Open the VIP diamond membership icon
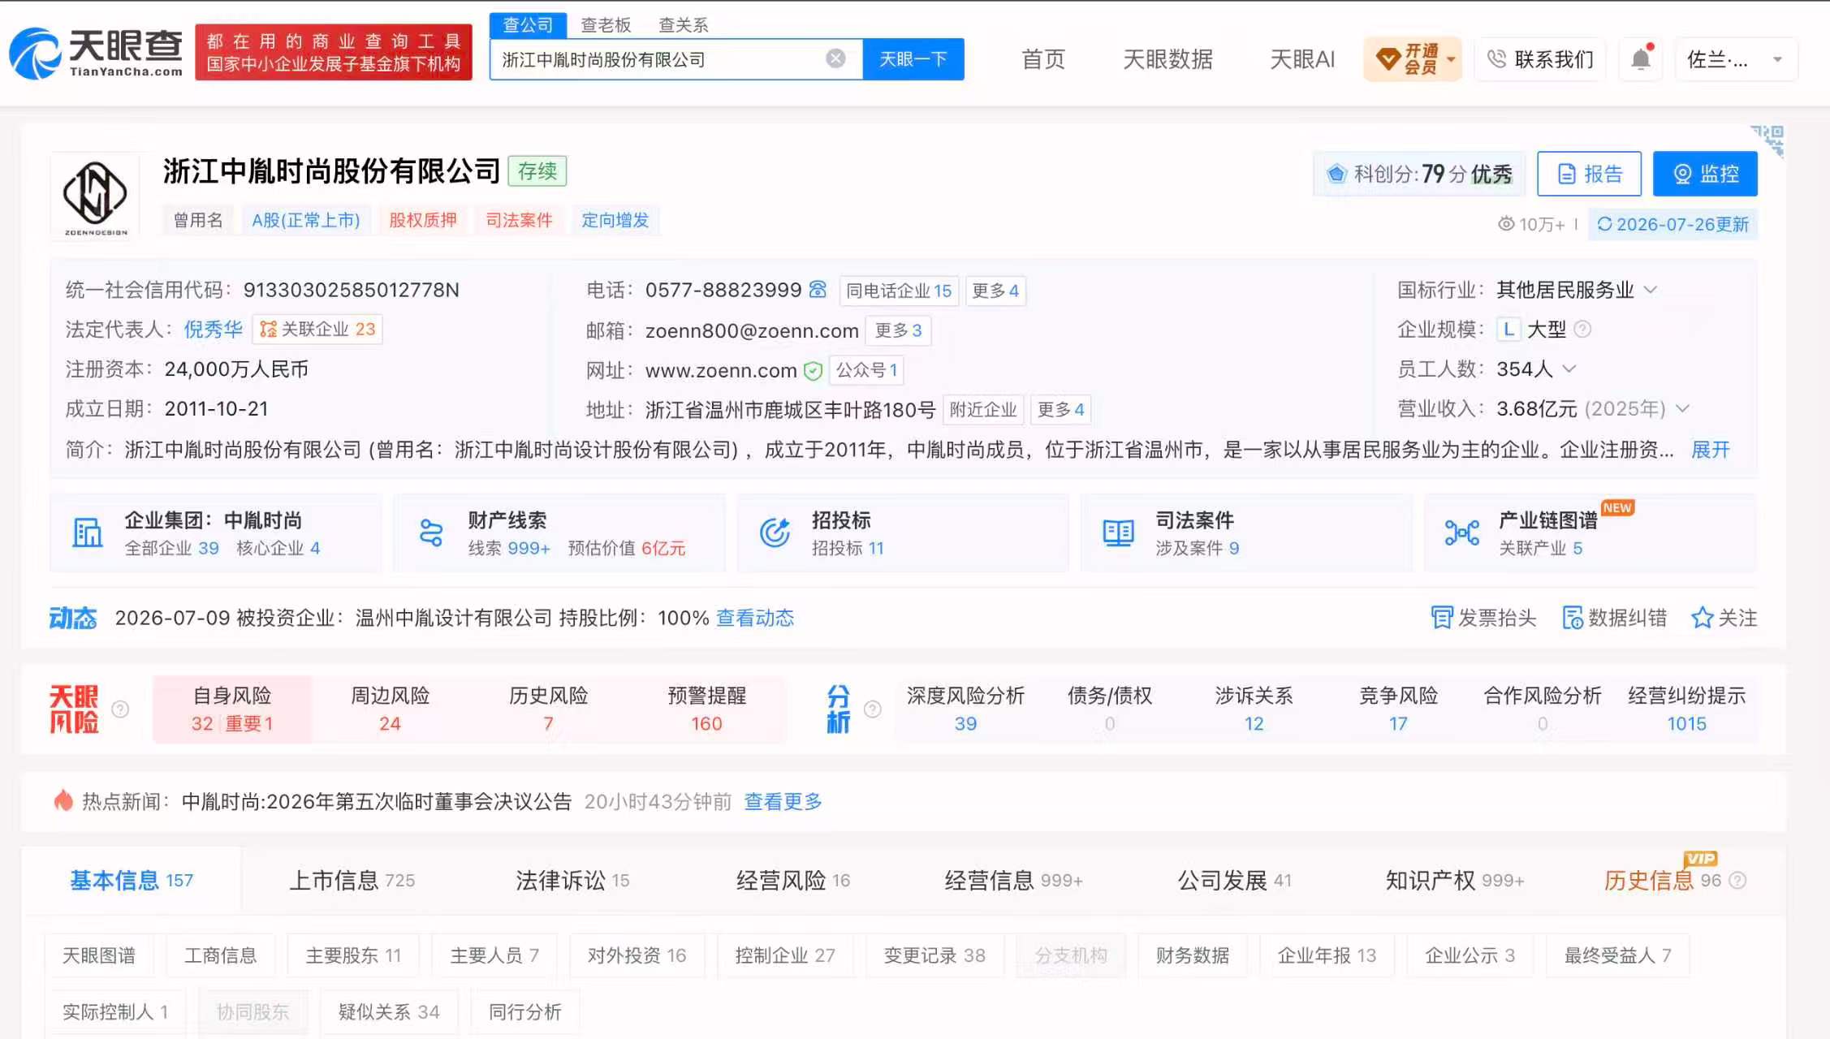This screenshot has height=1039, width=1830. click(x=1388, y=58)
